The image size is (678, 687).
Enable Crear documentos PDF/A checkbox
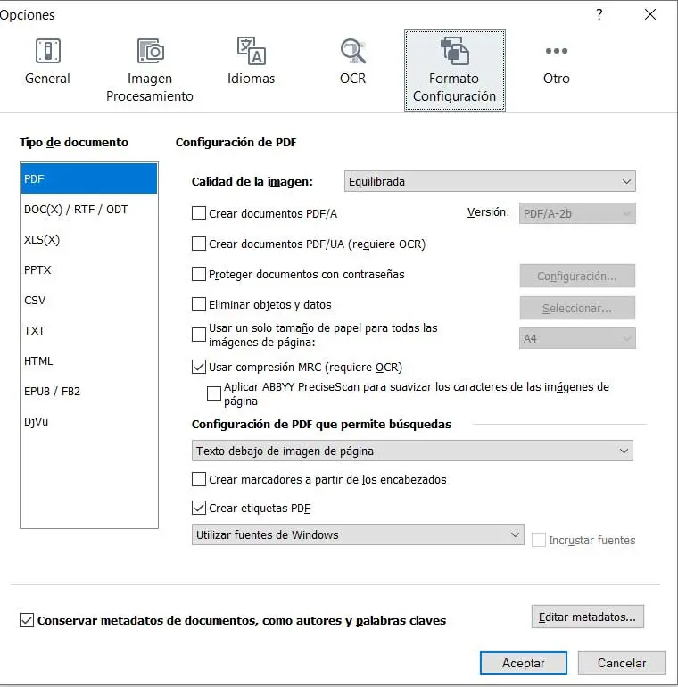[x=199, y=213]
